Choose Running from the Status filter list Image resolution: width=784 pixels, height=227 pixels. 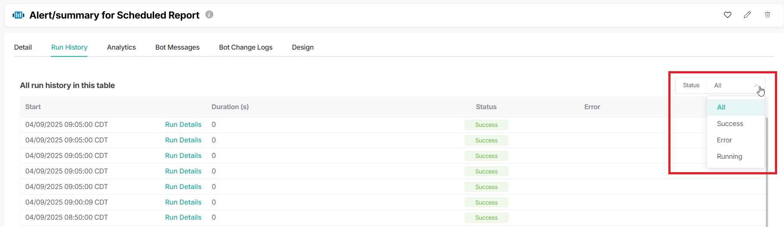point(729,157)
